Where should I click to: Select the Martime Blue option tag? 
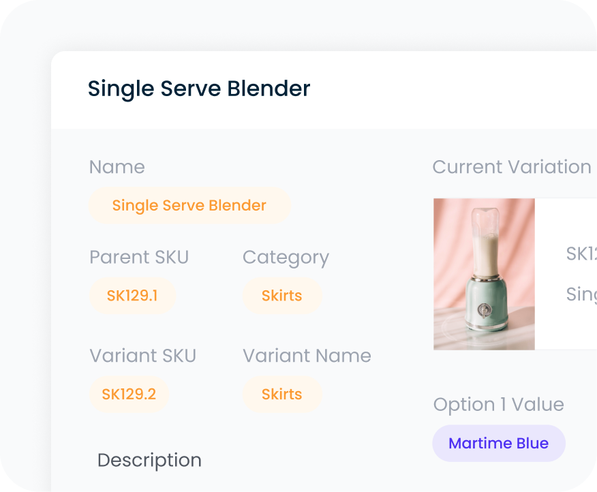point(498,444)
